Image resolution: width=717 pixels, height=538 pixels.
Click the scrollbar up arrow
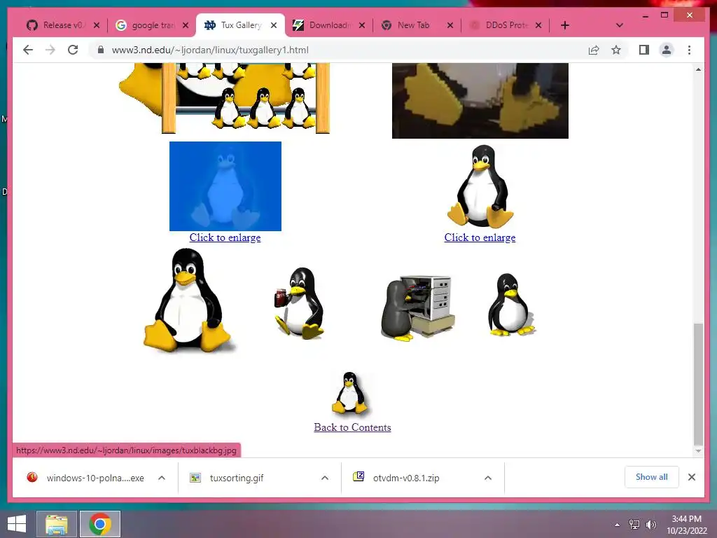[x=698, y=69]
